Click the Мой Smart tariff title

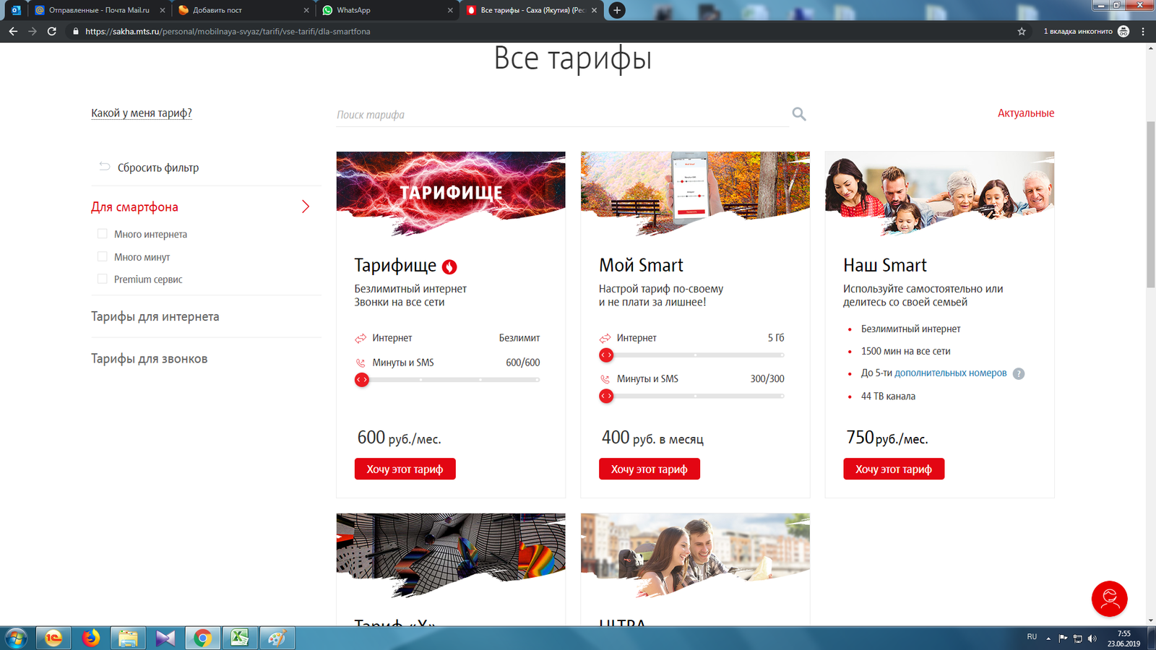pyautogui.click(x=641, y=265)
